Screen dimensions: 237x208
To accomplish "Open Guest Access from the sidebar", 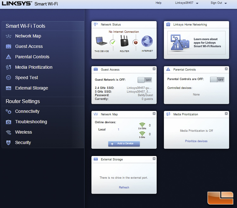I will coord(29,46).
